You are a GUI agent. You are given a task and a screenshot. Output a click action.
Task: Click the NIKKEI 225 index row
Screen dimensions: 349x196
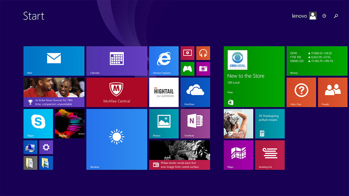tap(311, 61)
